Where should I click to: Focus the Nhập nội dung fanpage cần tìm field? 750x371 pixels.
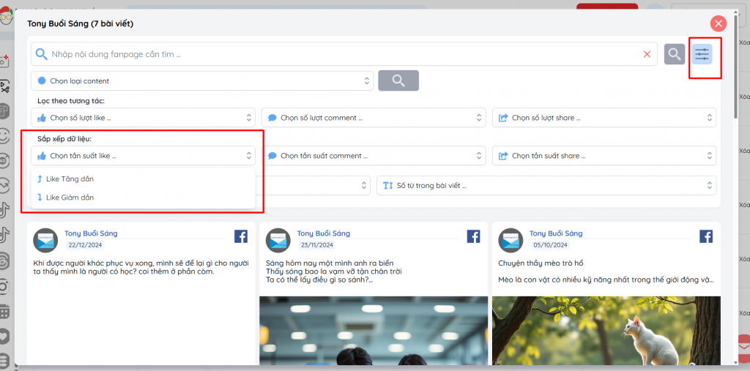tap(344, 54)
